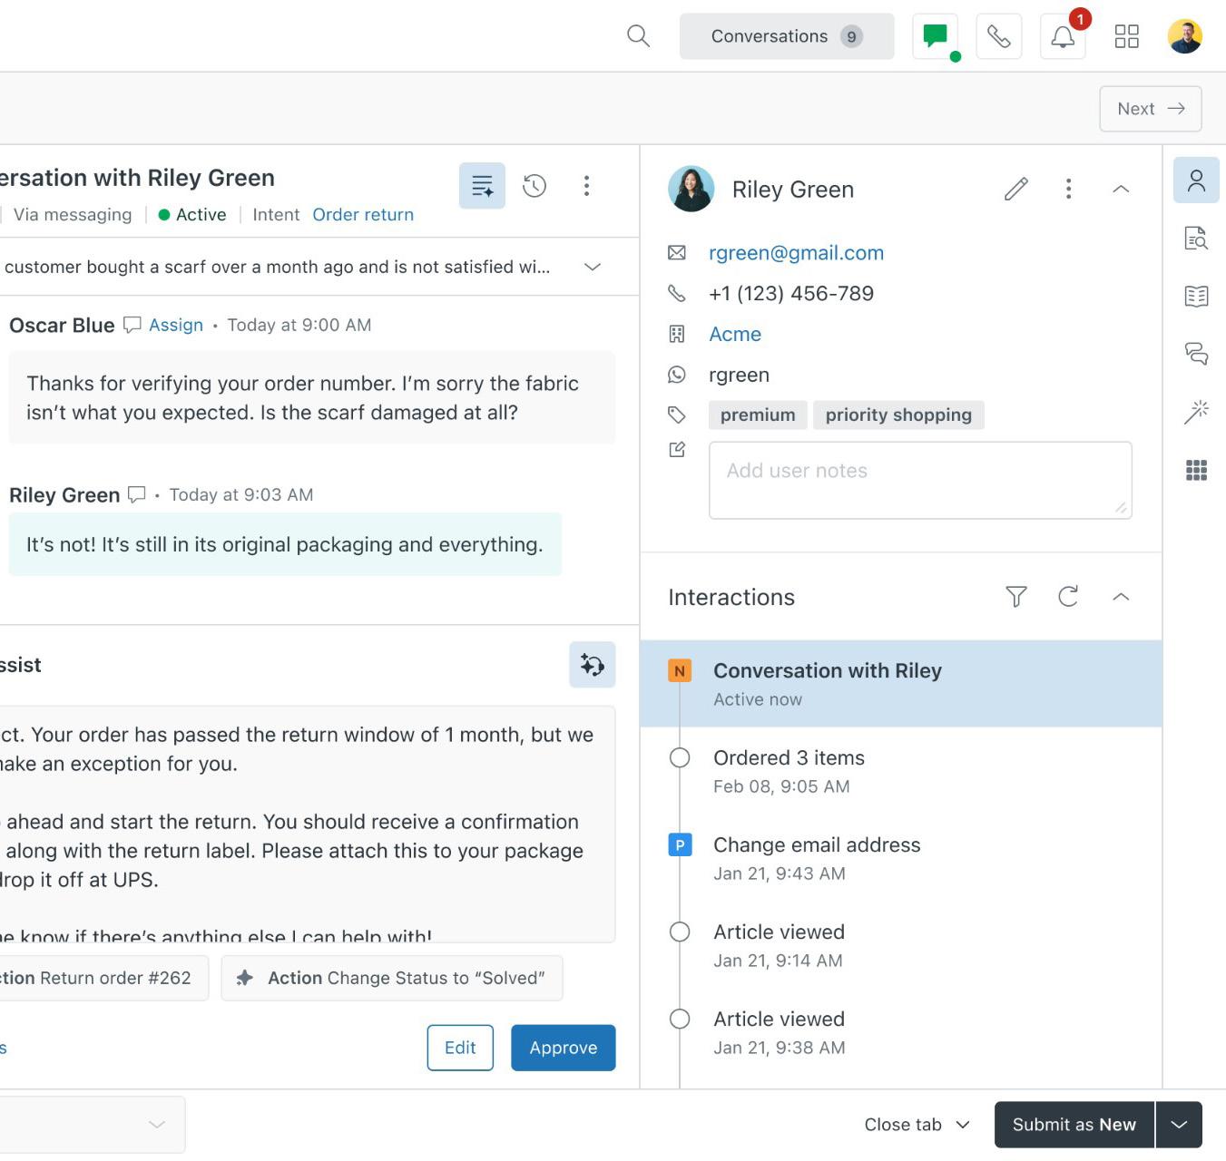The height and width of the screenshot is (1161, 1226).
Task: Open the document search sidebar icon
Action: pos(1196,239)
